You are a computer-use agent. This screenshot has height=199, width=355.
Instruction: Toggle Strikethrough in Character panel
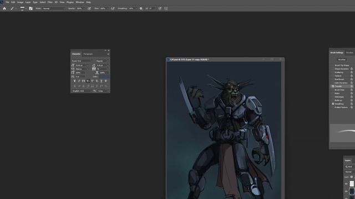click(106, 81)
